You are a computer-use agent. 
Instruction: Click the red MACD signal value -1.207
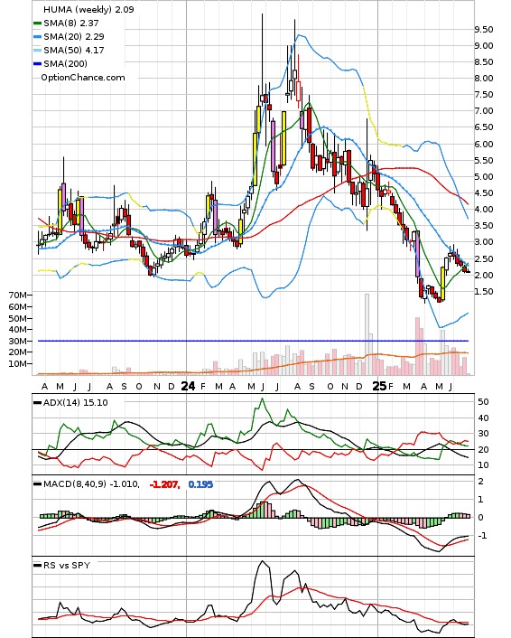pyautogui.click(x=164, y=484)
